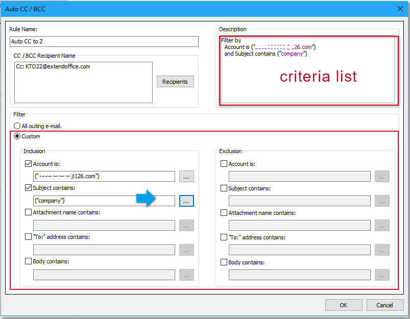Enable "Account is" in the Exclusion section

point(224,163)
